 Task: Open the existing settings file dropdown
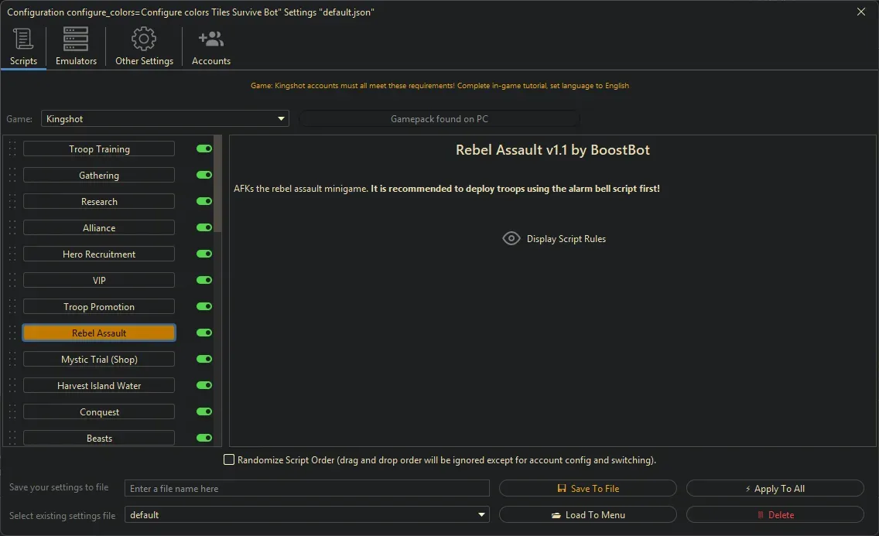[481, 515]
